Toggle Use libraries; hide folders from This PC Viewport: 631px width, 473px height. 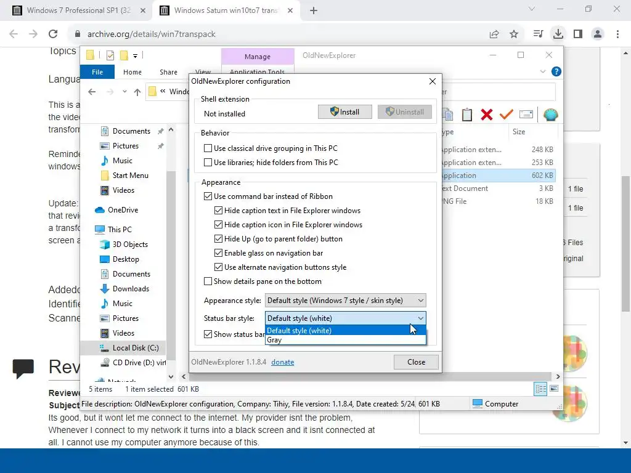pyautogui.click(x=208, y=163)
